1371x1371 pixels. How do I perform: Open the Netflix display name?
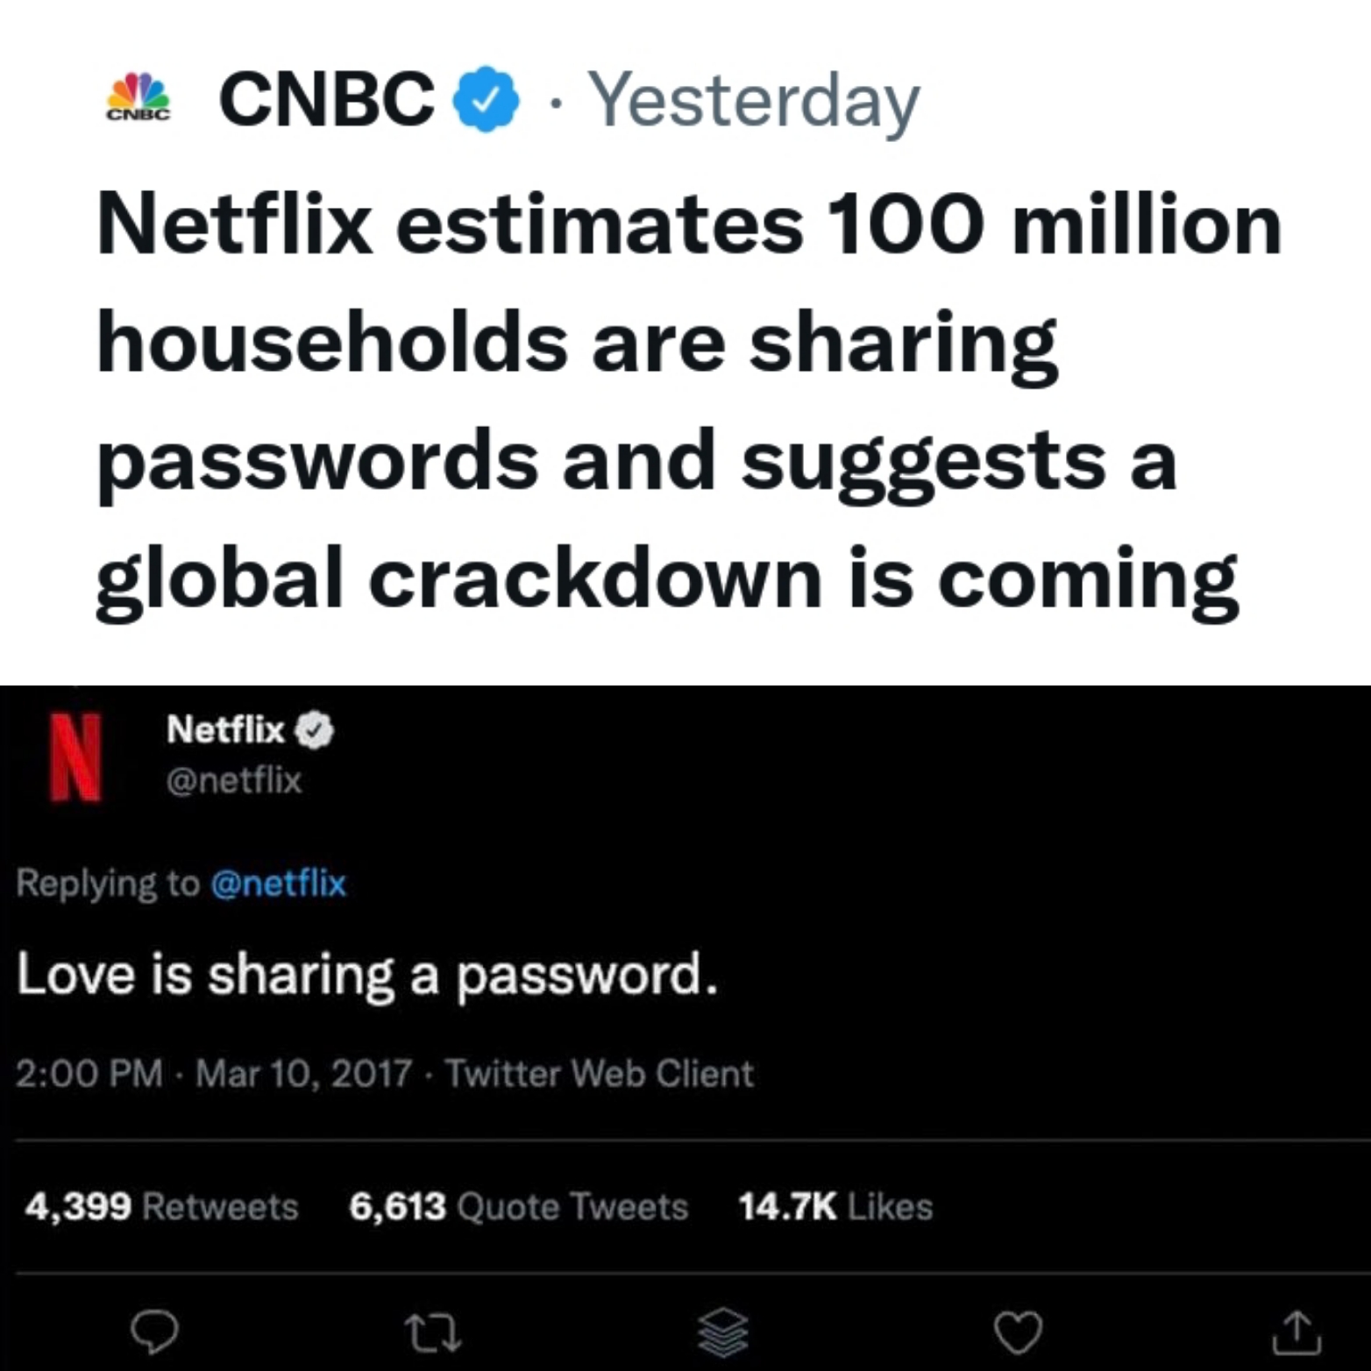(225, 729)
